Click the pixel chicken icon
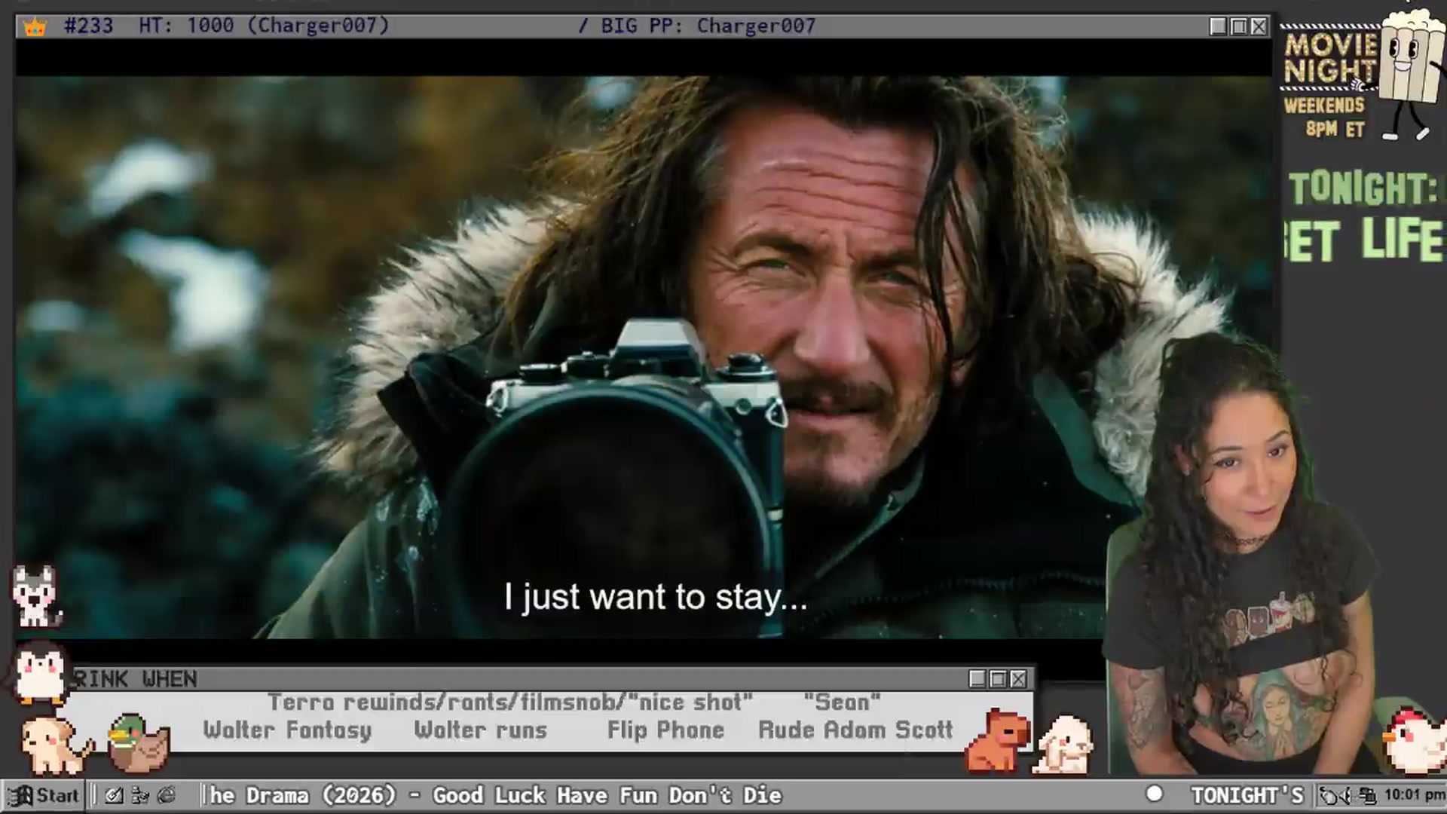 [1415, 741]
